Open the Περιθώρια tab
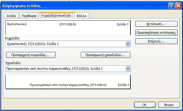 [x=29, y=16]
